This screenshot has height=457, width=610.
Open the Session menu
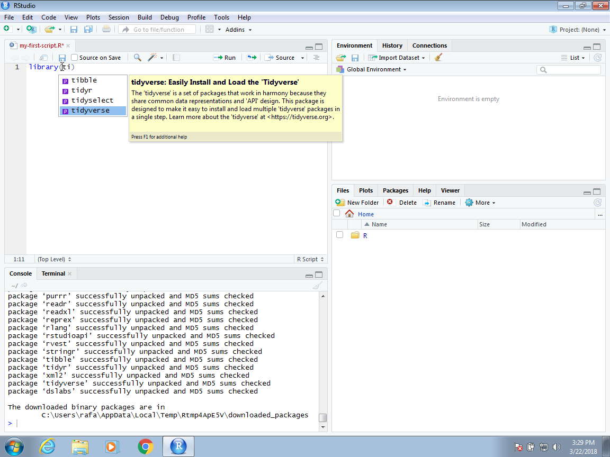click(x=119, y=17)
